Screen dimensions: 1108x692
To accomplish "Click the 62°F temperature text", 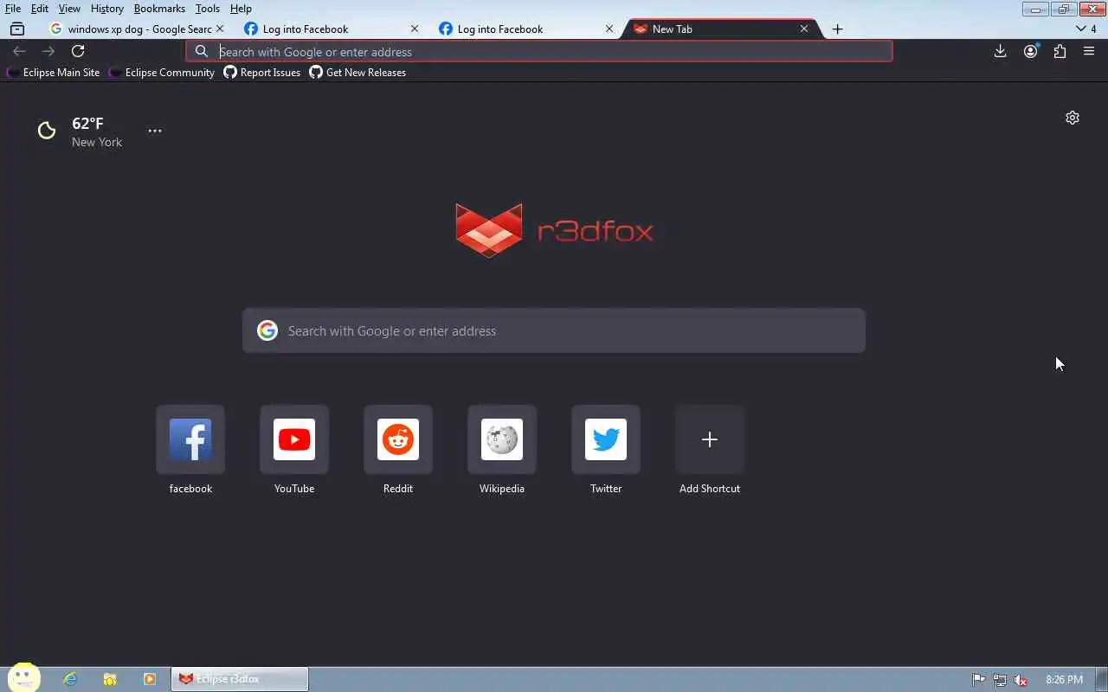I will (87, 124).
